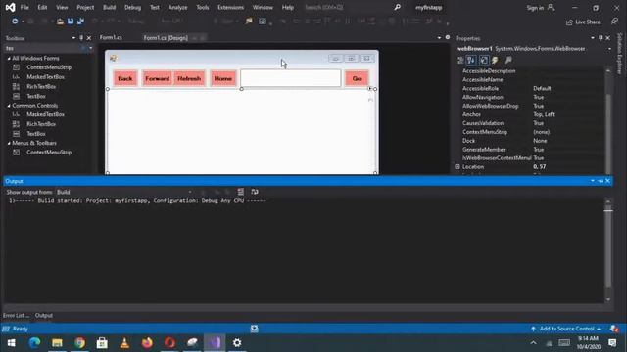The width and height of the screenshot is (627, 352).
Task: Open Microsoft Edge from the taskbar
Action: pyautogui.click(x=35, y=342)
